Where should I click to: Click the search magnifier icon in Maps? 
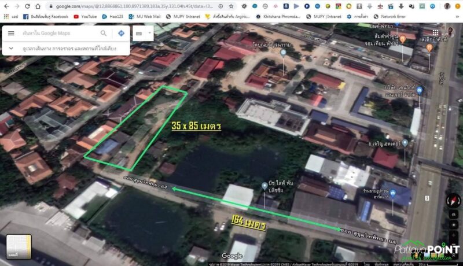click(x=104, y=34)
